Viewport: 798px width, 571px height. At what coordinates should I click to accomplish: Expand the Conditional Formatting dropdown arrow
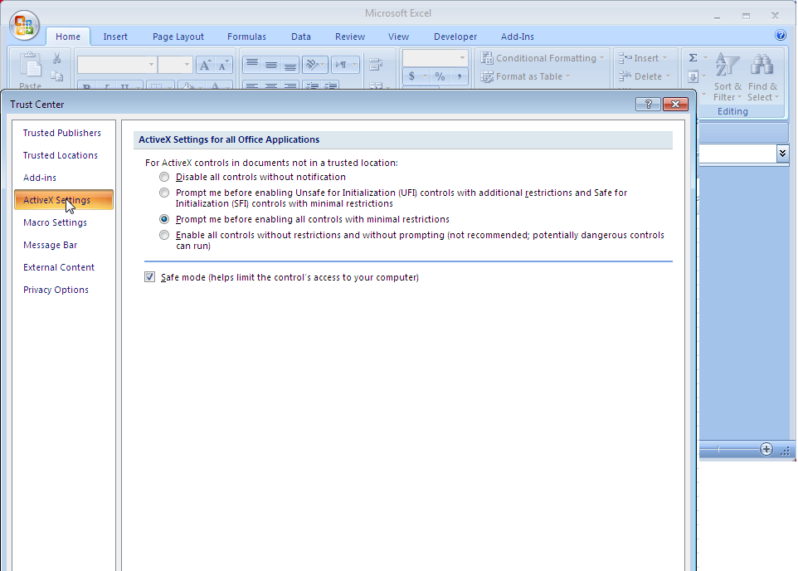pyautogui.click(x=601, y=58)
